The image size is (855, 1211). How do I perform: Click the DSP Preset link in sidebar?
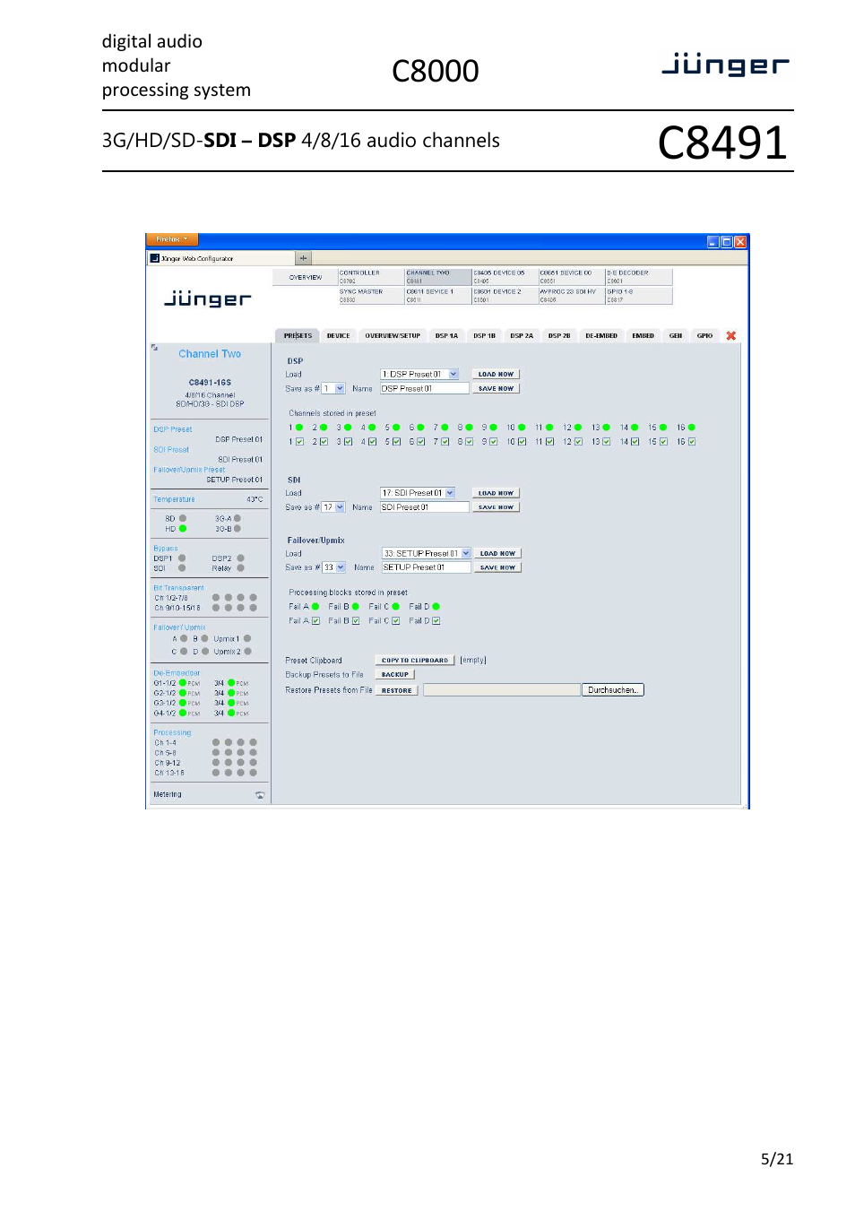[173, 429]
